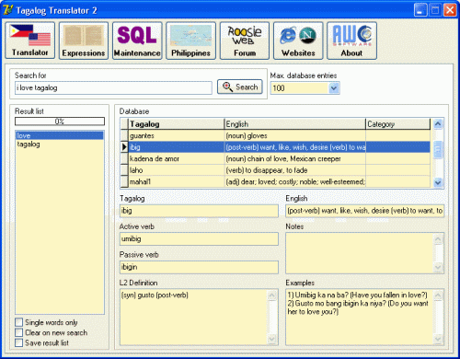Screen dimensions: 460x359
Task: Click Passive verb field 'ibigin'
Action: [199, 267]
